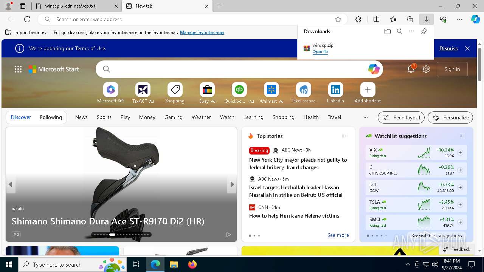Viewport: 484px width, 272px height.
Task: Open Top stories card options menu
Action: [344, 136]
